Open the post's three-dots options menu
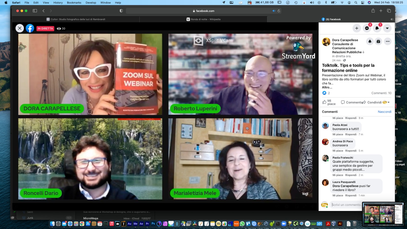The image size is (407, 229). [388, 41]
